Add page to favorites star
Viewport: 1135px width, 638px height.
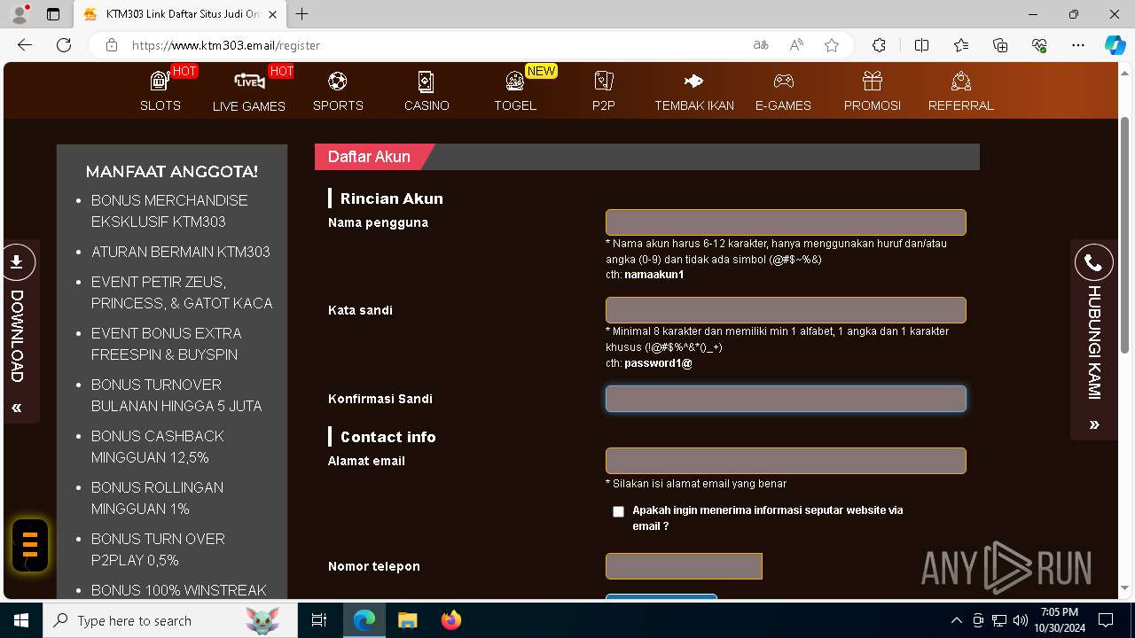832,45
